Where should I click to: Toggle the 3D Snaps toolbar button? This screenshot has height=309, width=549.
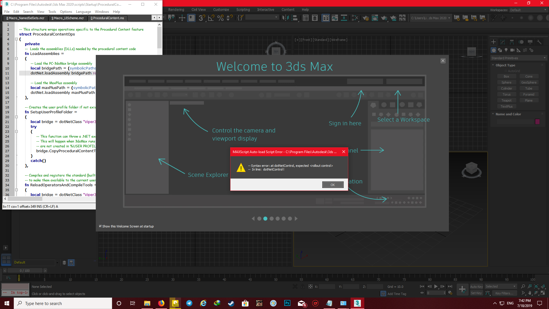202,18
